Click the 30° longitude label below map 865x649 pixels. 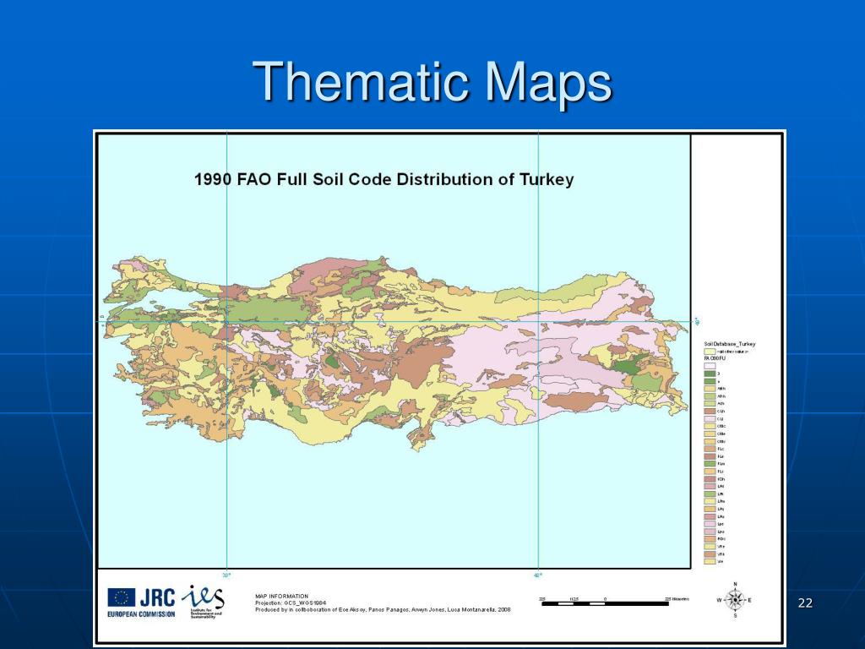(x=226, y=575)
